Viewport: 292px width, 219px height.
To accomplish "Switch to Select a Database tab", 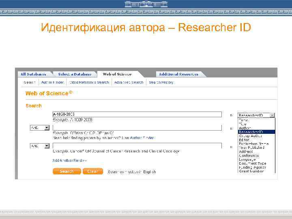I will 75,74.
